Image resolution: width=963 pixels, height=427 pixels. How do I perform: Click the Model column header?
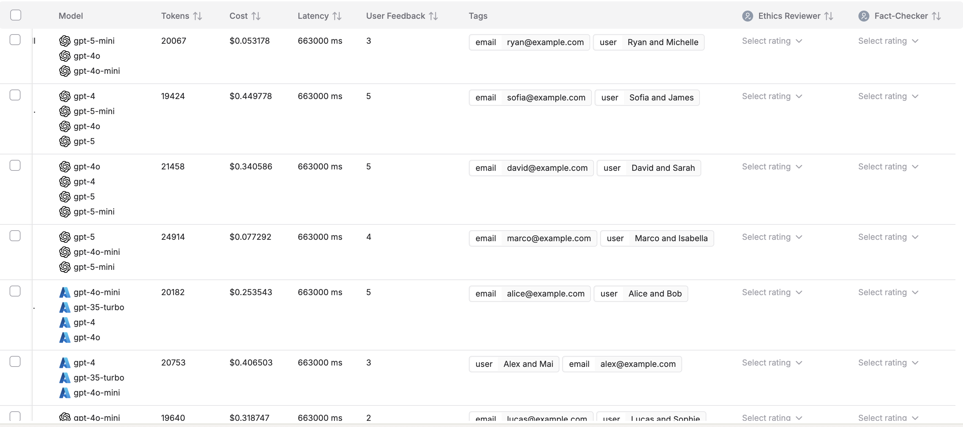[71, 16]
